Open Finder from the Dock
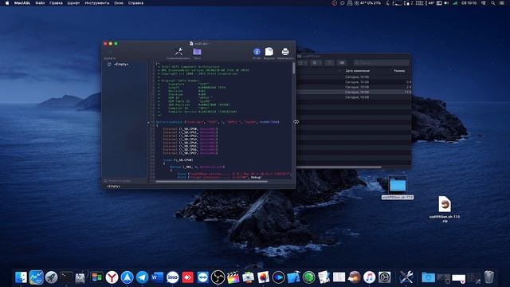The image size is (510, 287). tap(21, 277)
